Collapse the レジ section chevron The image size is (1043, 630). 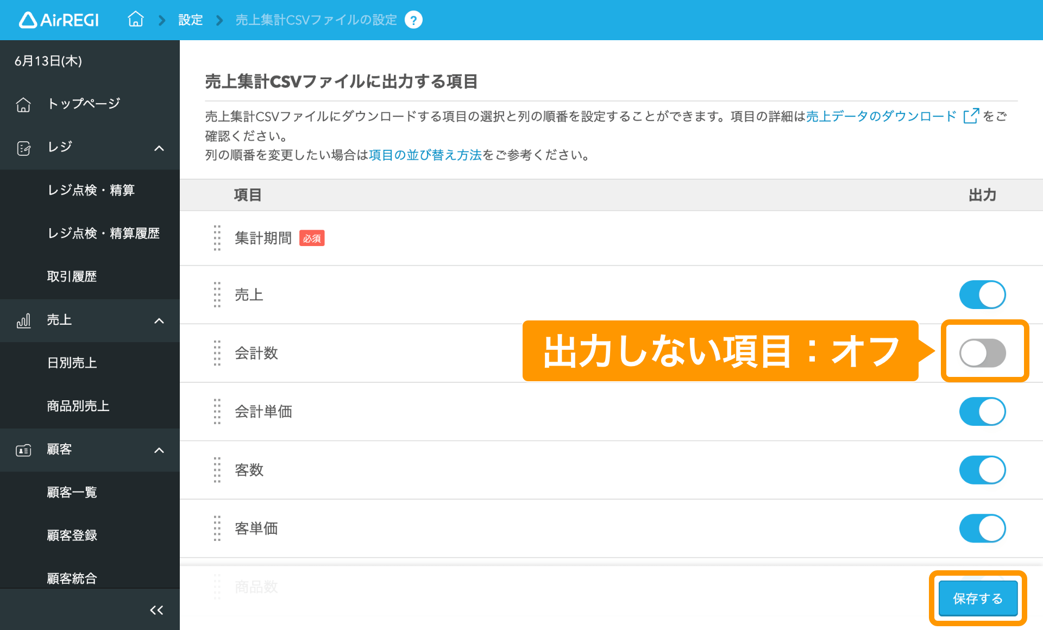[159, 148]
